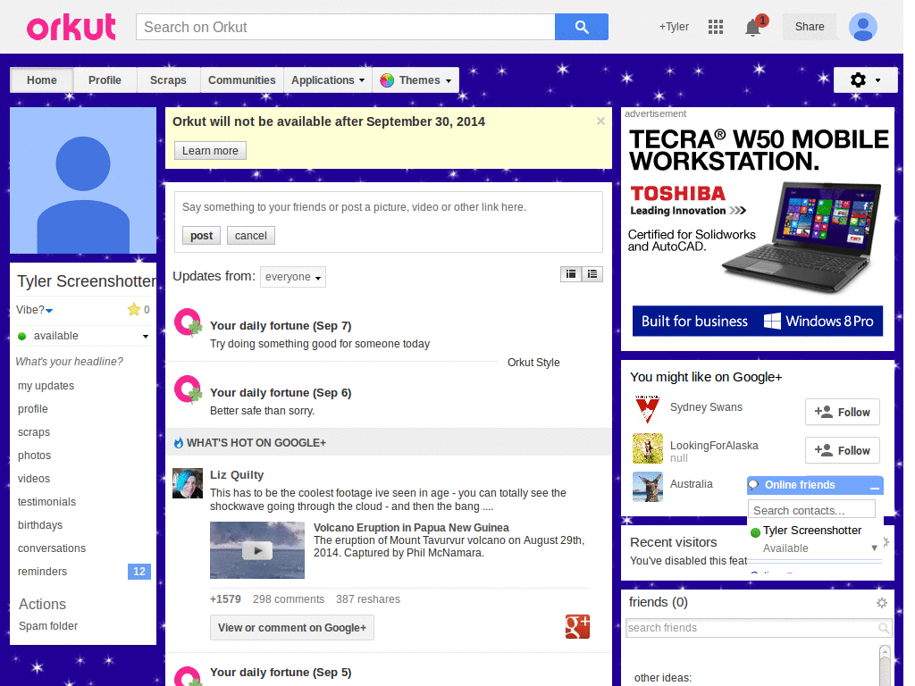This screenshot has width=915, height=686.
Task: Open videos in the sidebar
Action: [34, 479]
